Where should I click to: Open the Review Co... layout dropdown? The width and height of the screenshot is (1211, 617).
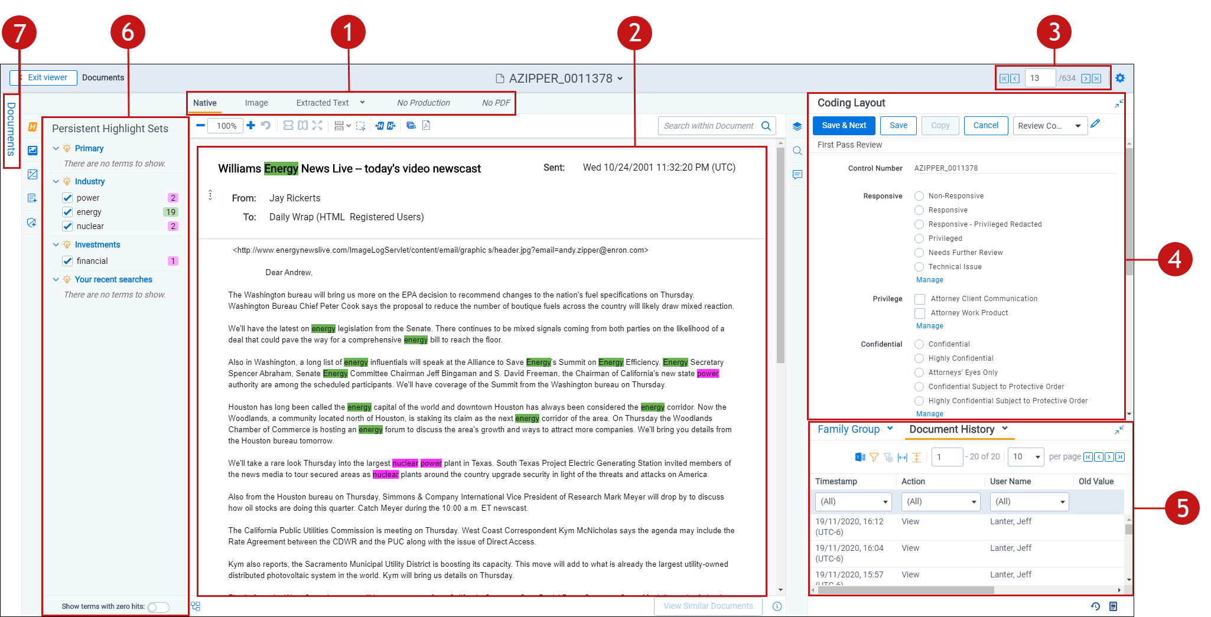pyautogui.click(x=1050, y=126)
